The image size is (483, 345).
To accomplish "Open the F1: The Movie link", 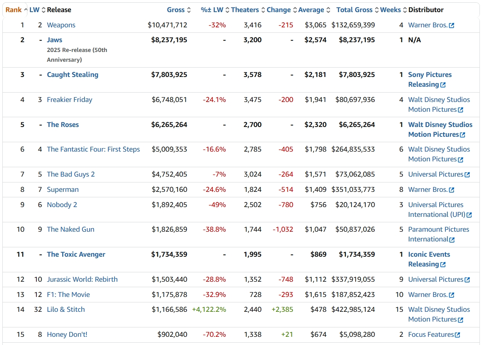I will (68, 295).
